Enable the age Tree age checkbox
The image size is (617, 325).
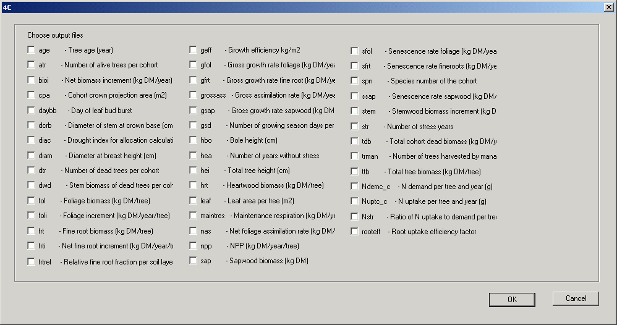tap(32, 50)
